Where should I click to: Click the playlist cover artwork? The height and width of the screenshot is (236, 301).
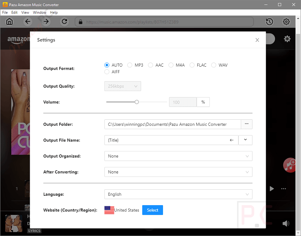pos(21,112)
